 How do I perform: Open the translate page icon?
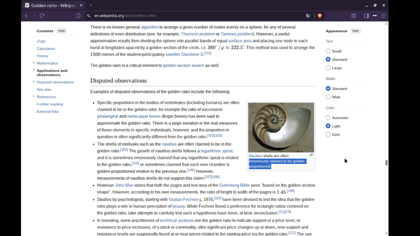coord(308,16)
